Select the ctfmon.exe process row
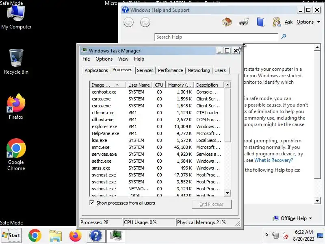Screen dimensions: 325x244 (157, 113)
